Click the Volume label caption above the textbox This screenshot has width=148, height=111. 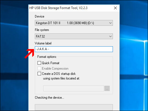[x=43, y=43]
